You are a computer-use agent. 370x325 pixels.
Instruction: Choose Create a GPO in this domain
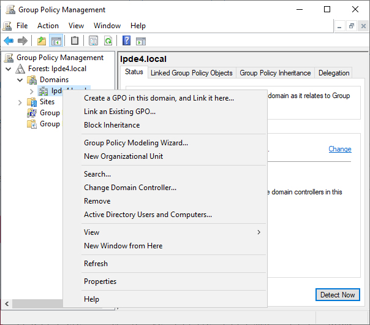click(165, 98)
